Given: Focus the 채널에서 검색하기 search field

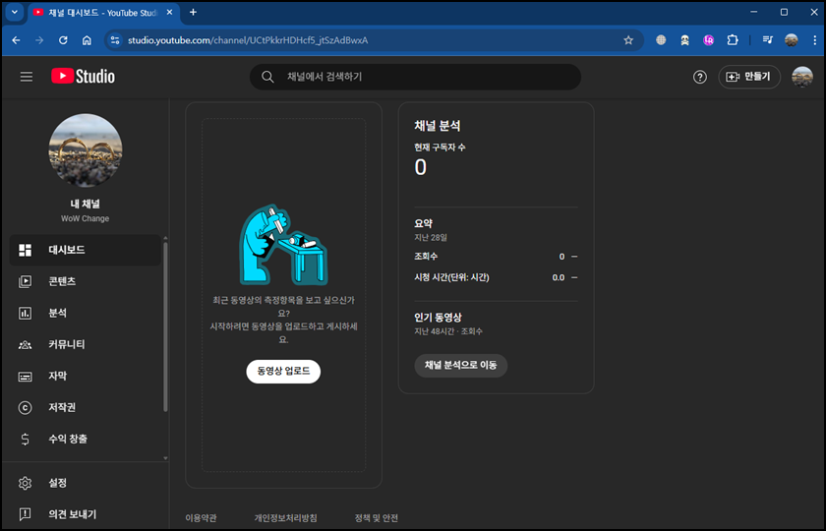Looking at the screenshot, I should (x=415, y=77).
